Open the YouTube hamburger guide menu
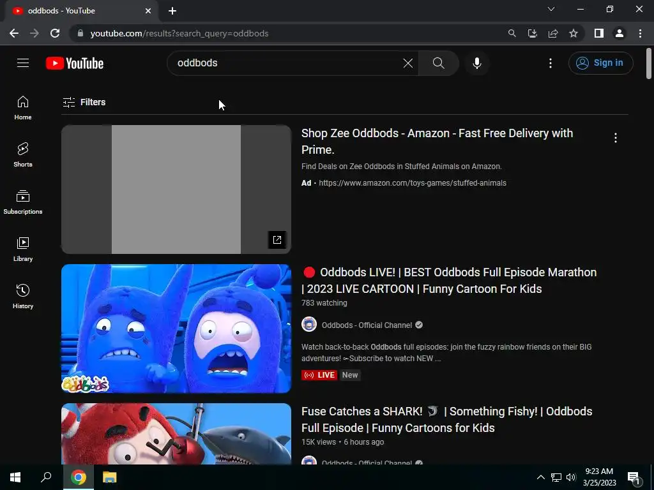654x490 pixels. pyautogui.click(x=23, y=63)
